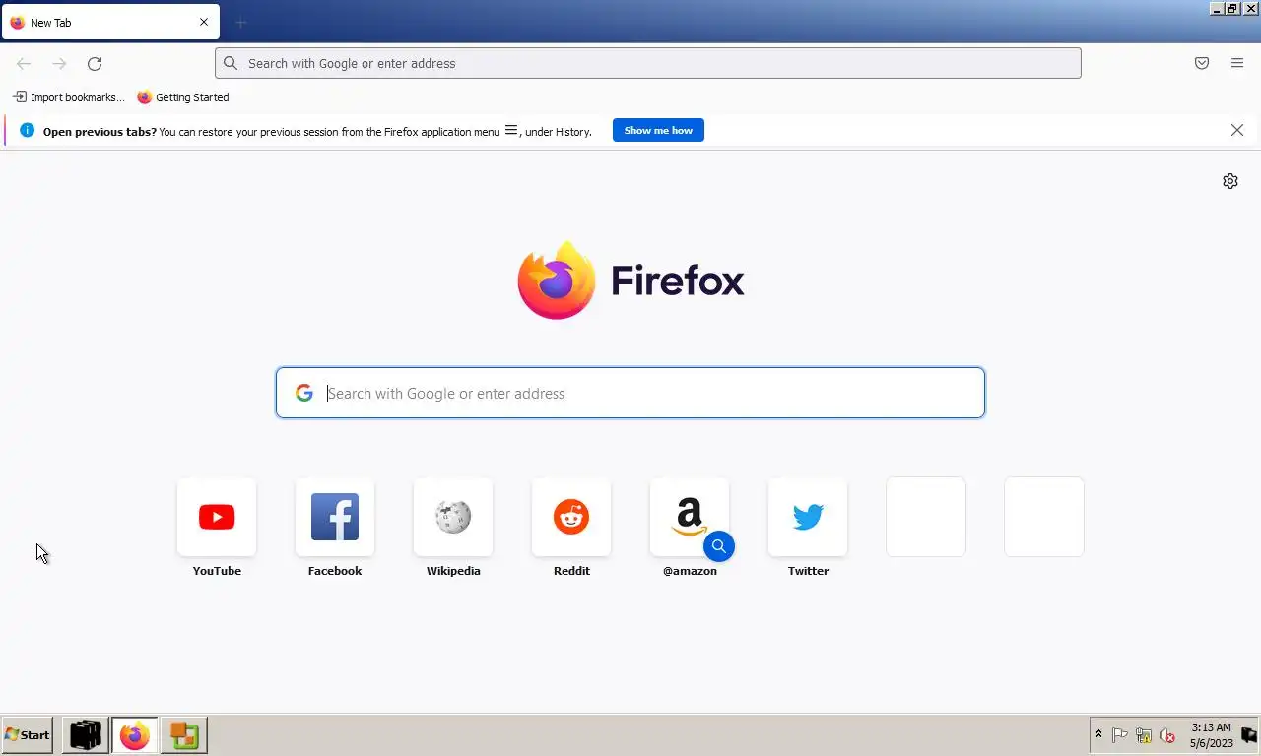1261x756 pixels.
Task: Click the magnifier icon in the address bar
Action: pyautogui.click(x=231, y=63)
